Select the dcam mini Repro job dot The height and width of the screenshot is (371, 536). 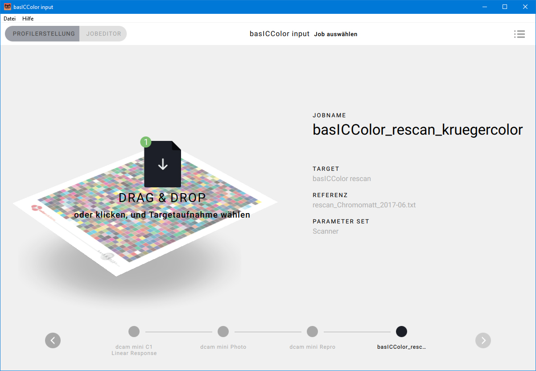pyautogui.click(x=312, y=331)
